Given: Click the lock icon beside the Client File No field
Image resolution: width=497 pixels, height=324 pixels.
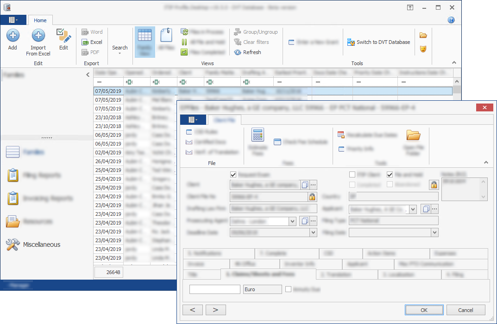Looking at the screenshot, I should pyautogui.click(x=312, y=197).
